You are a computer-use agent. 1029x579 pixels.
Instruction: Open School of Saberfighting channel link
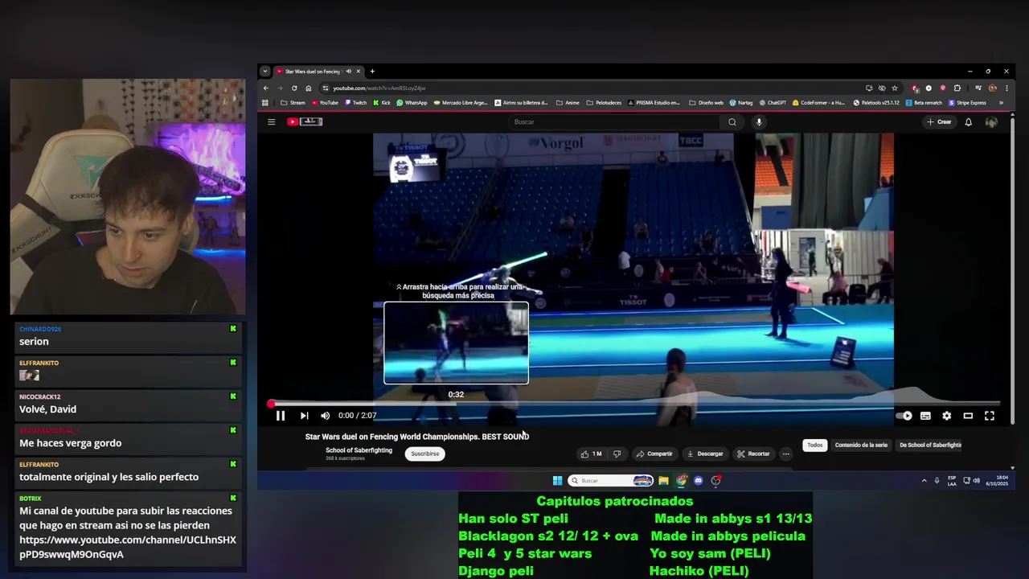(359, 450)
